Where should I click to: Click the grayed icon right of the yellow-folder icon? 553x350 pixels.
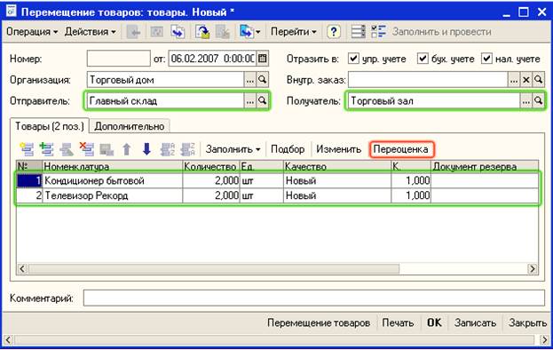[223, 32]
